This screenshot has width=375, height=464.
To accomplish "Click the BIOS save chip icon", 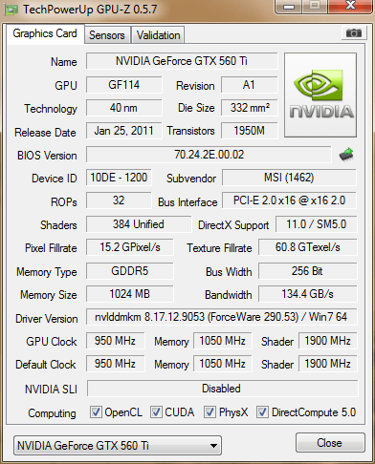I will click(x=346, y=155).
